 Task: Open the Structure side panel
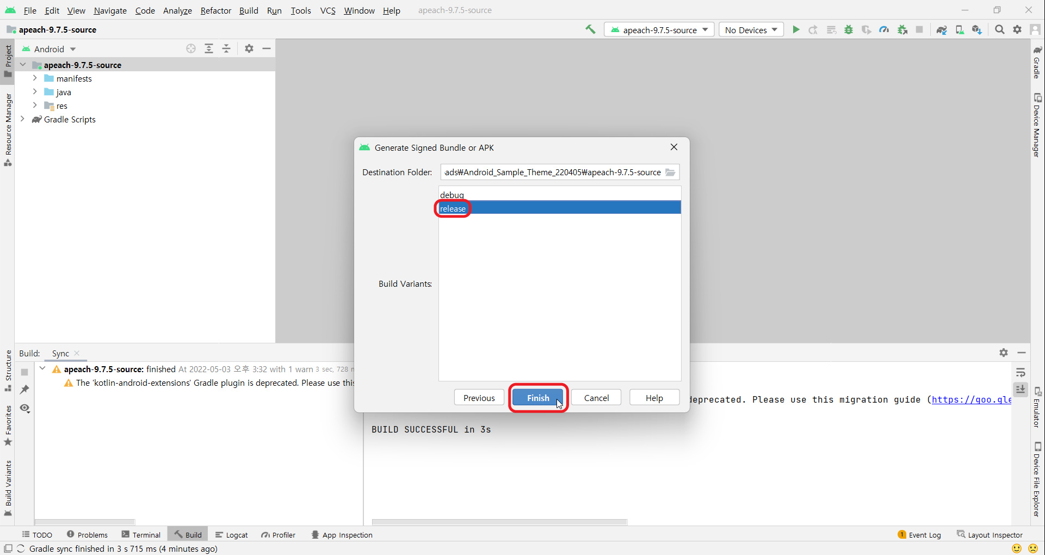pyautogui.click(x=8, y=370)
